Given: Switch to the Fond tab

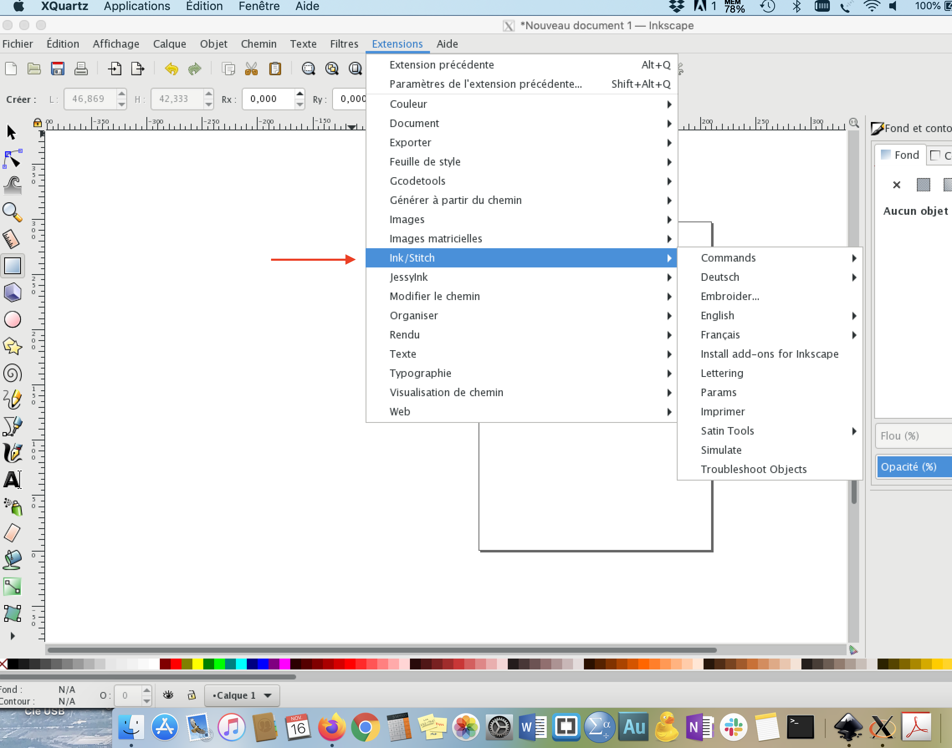Looking at the screenshot, I should pos(901,155).
